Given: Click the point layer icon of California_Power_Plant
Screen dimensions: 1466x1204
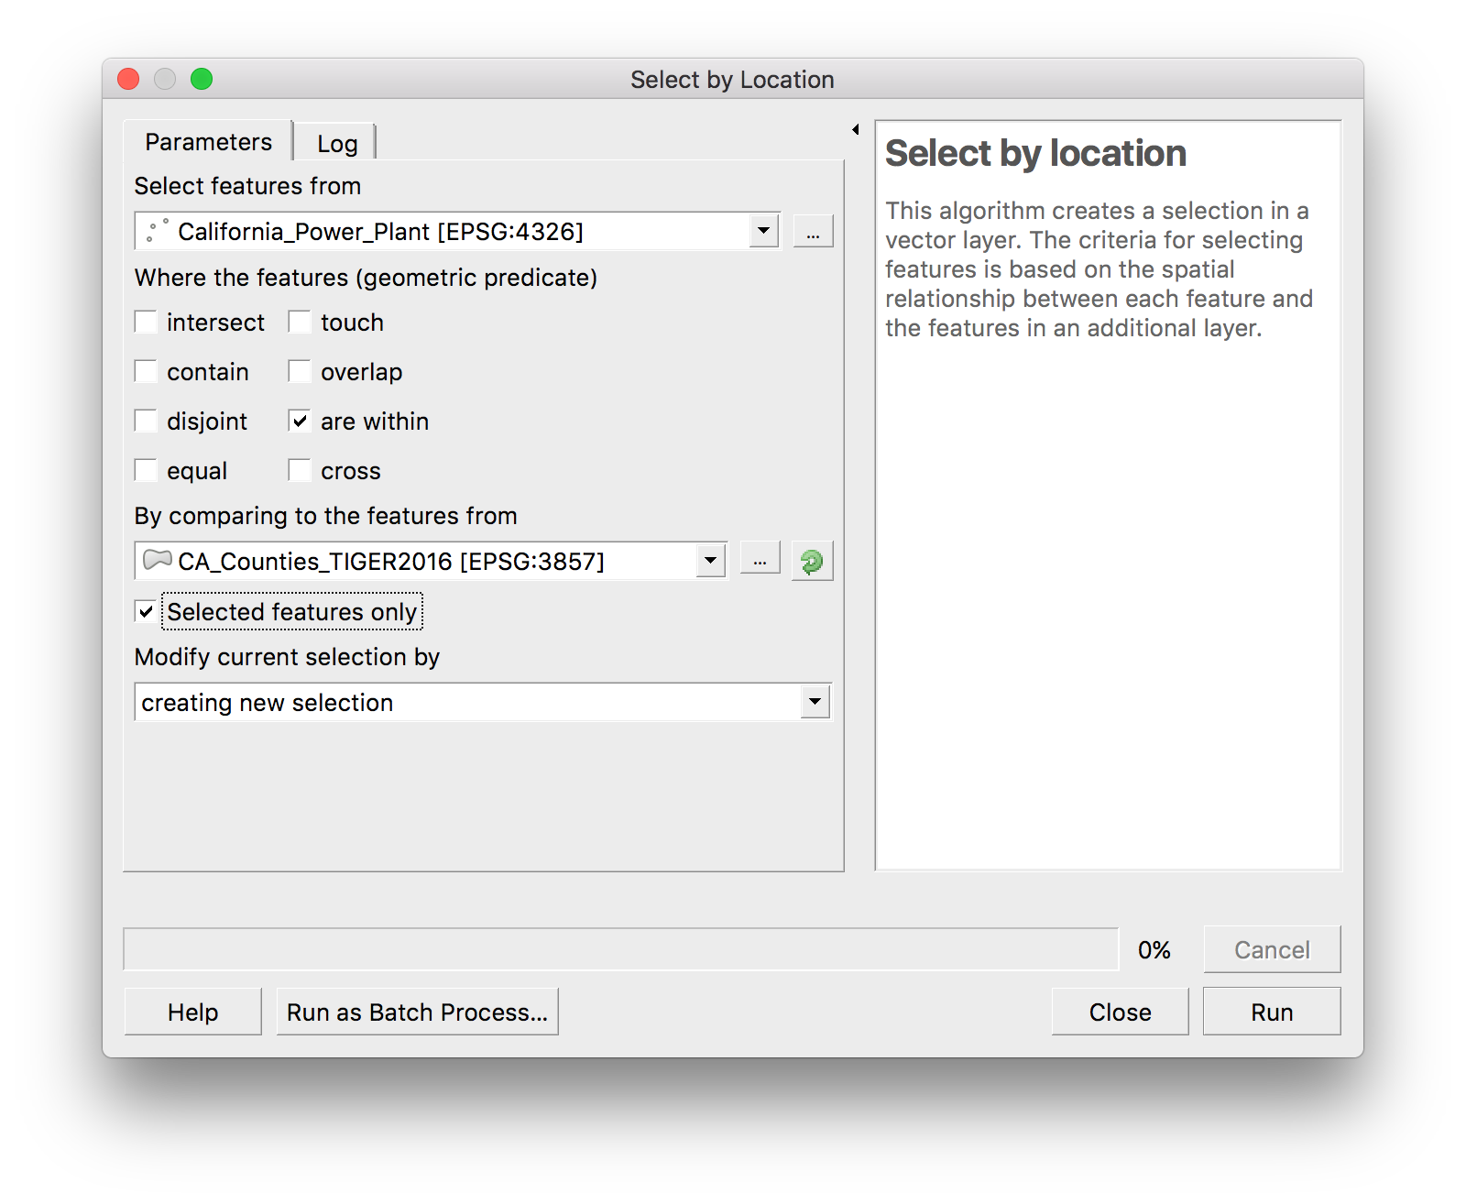Looking at the screenshot, I should tap(158, 231).
